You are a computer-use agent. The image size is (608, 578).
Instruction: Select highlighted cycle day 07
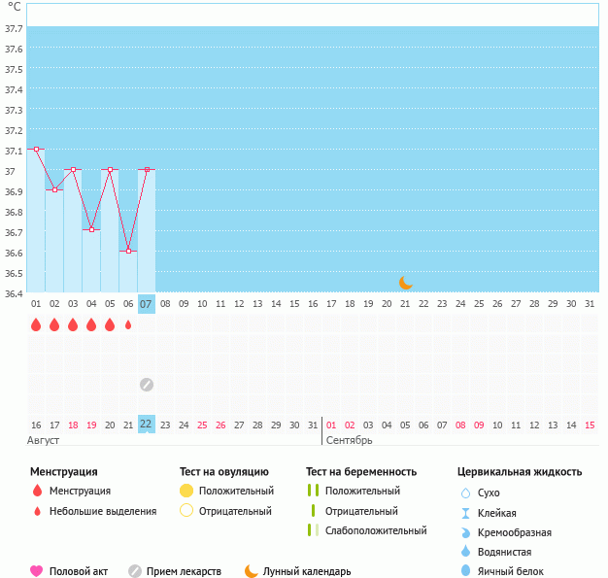(x=147, y=304)
